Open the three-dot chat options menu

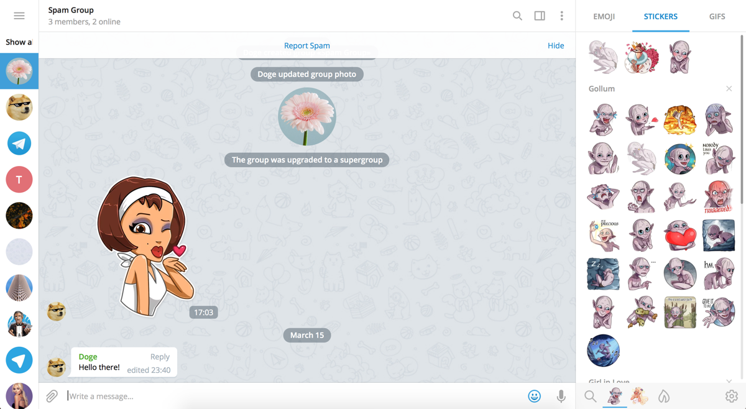561,16
